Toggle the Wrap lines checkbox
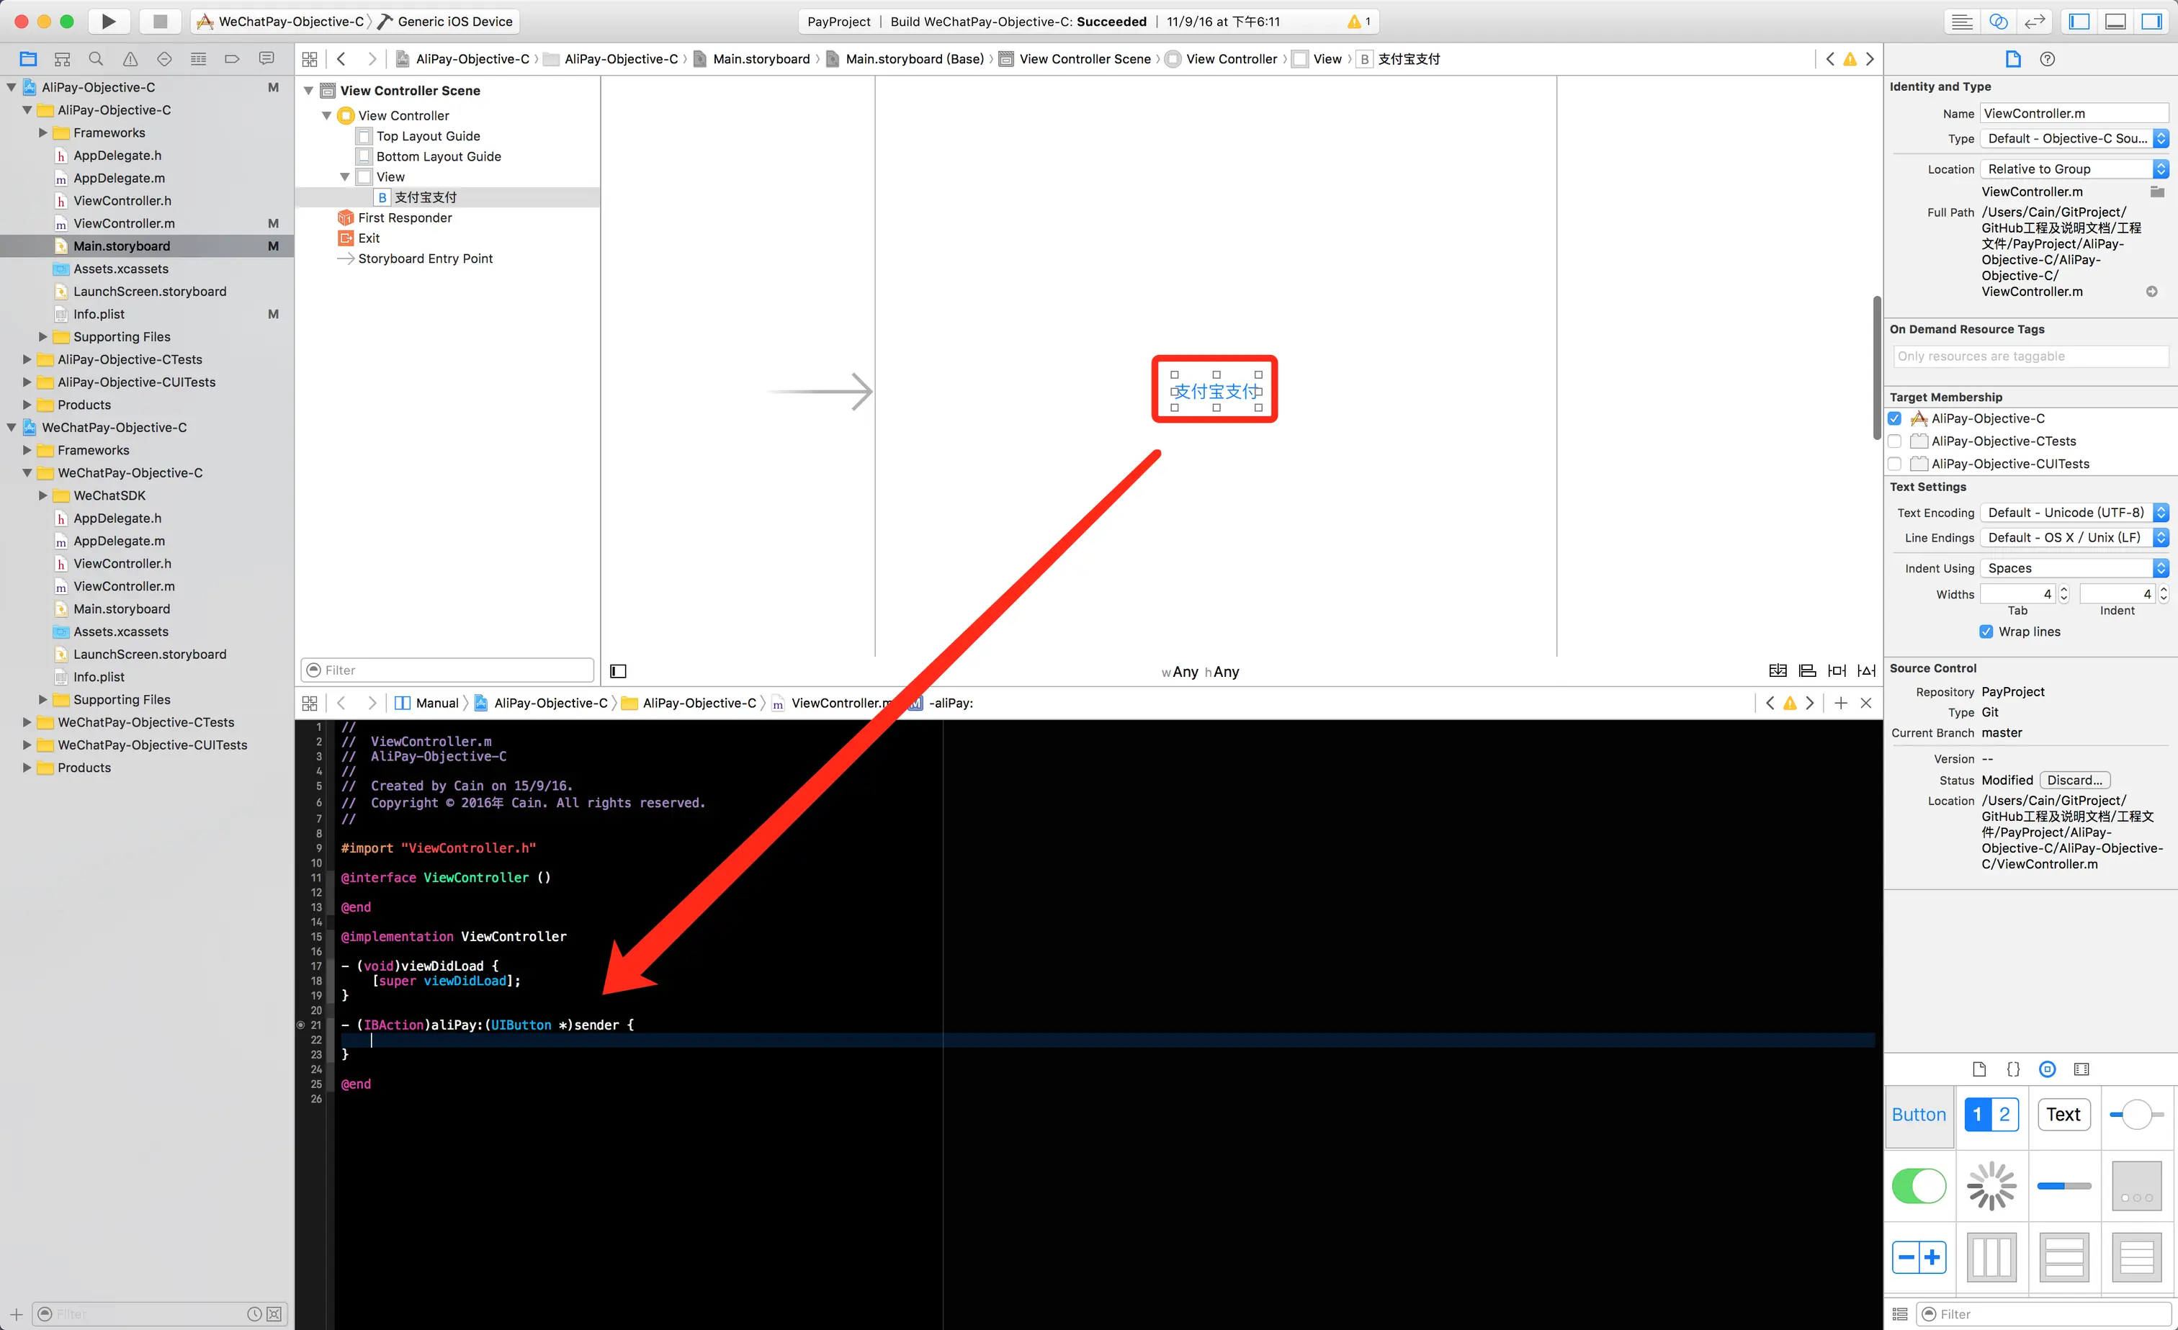This screenshot has width=2178, height=1330. [x=1985, y=631]
